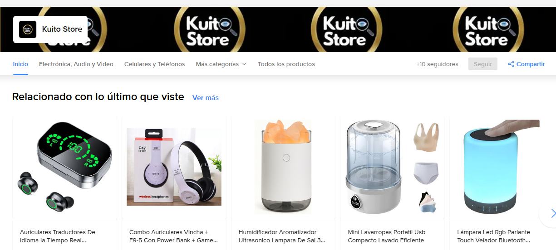Open the Inicio tab
The width and height of the screenshot is (556, 250).
pyautogui.click(x=20, y=64)
